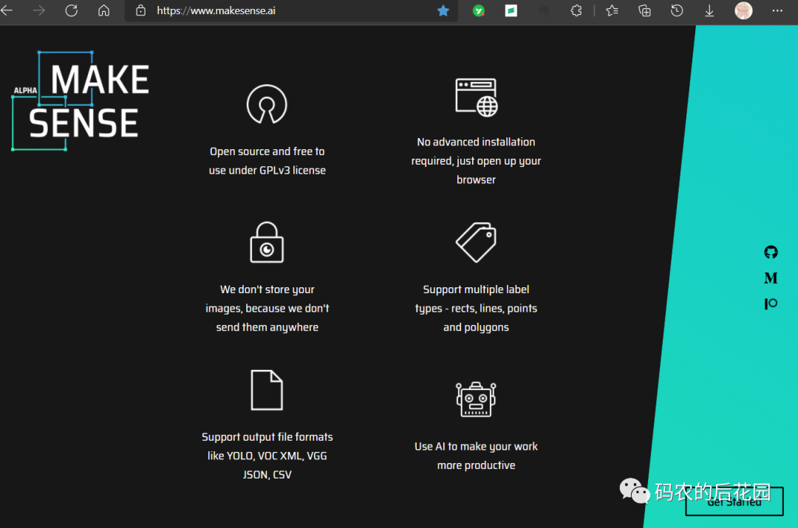Click the Get Started button
Viewport: 798px width, 528px height.
(x=734, y=501)
